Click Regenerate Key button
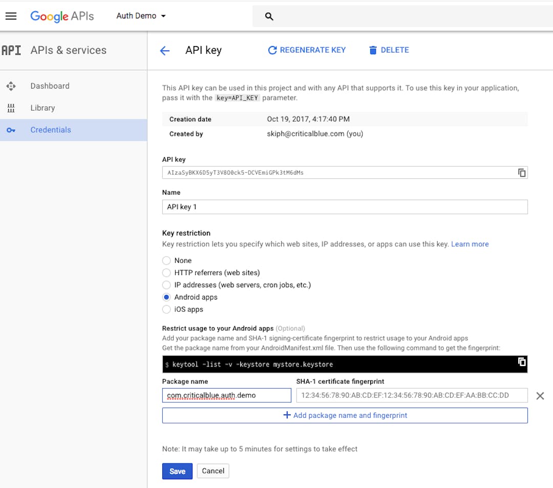The height and width of the screenshot is (488, 553). [307, 50]
